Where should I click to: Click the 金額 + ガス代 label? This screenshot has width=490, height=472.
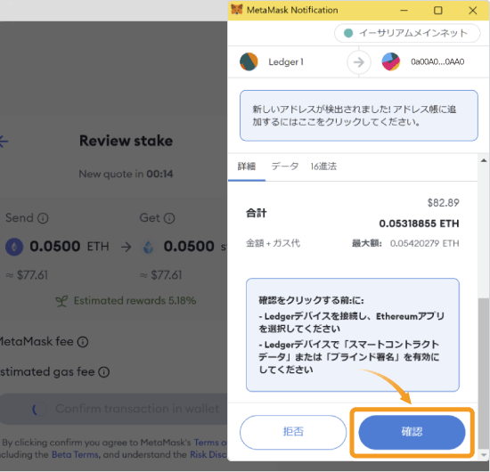(x=274, y=243)
